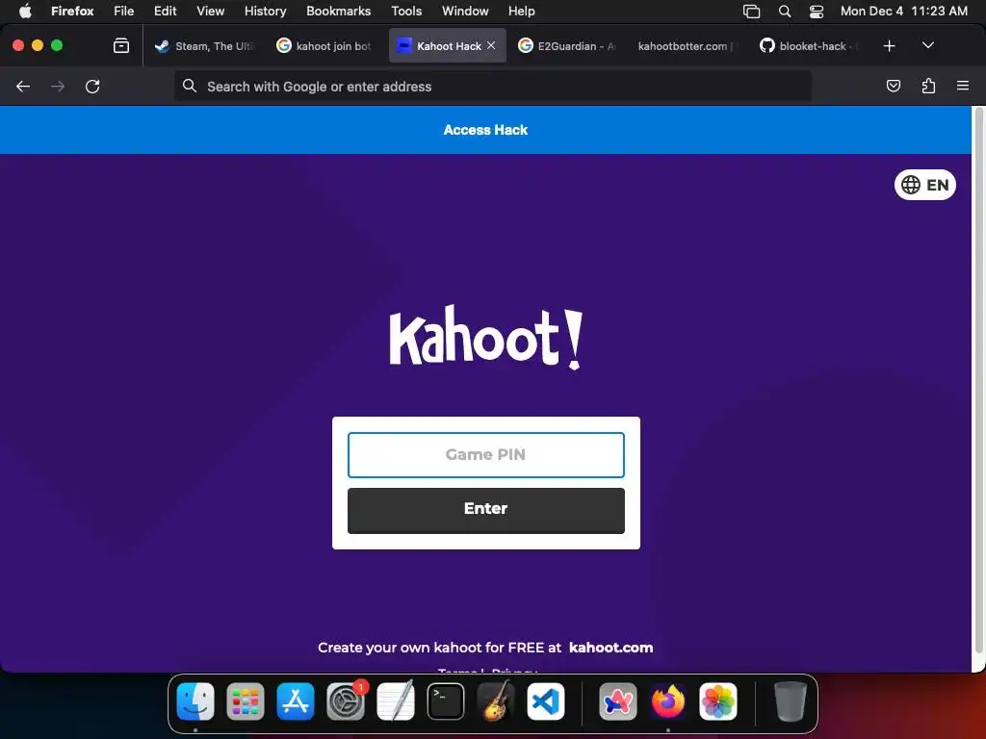Minimize the Firefox window yellow button
The height and width of the screenshot is (739, 986).
[38, 45]
